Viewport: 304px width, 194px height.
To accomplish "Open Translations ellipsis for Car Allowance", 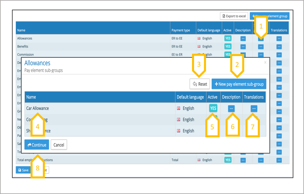I will pos(254,108).
